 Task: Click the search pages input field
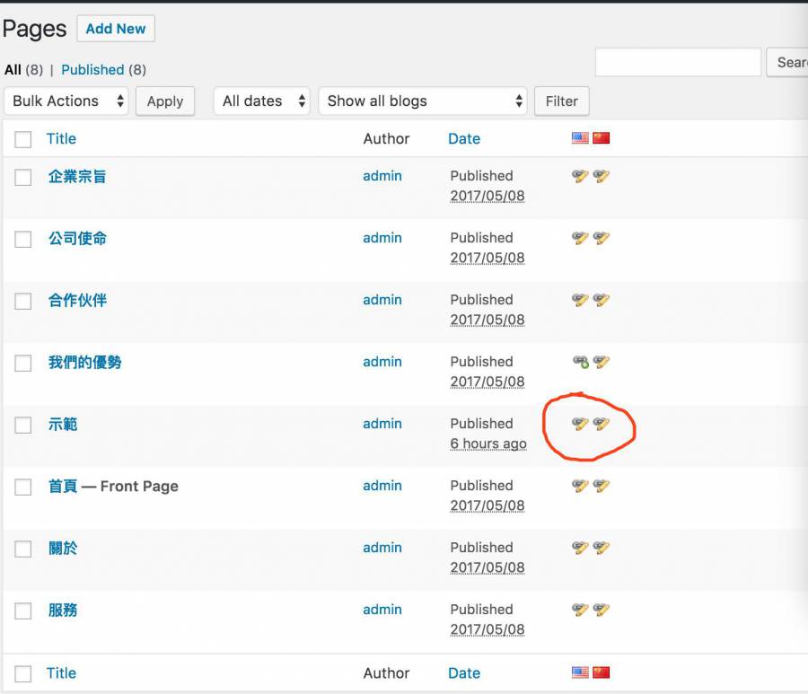coord(678,62)
